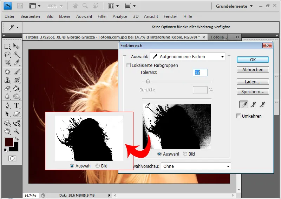Select the Hand tool in toolbox

pyautogui.click(x=7, y=131)
